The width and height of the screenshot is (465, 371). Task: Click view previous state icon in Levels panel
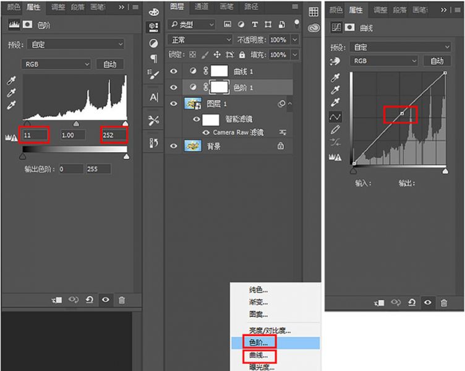(x=73, y=300)
